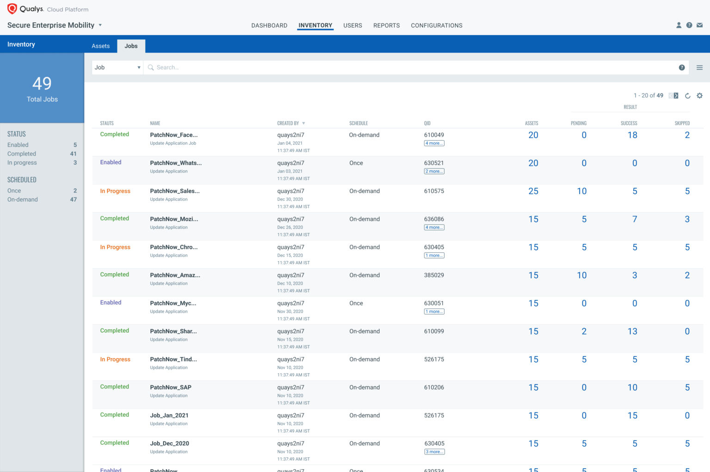Open the hamburger menu beside the search bar
710x472 pixels.
pyautogui.click(x=699, y=67)
